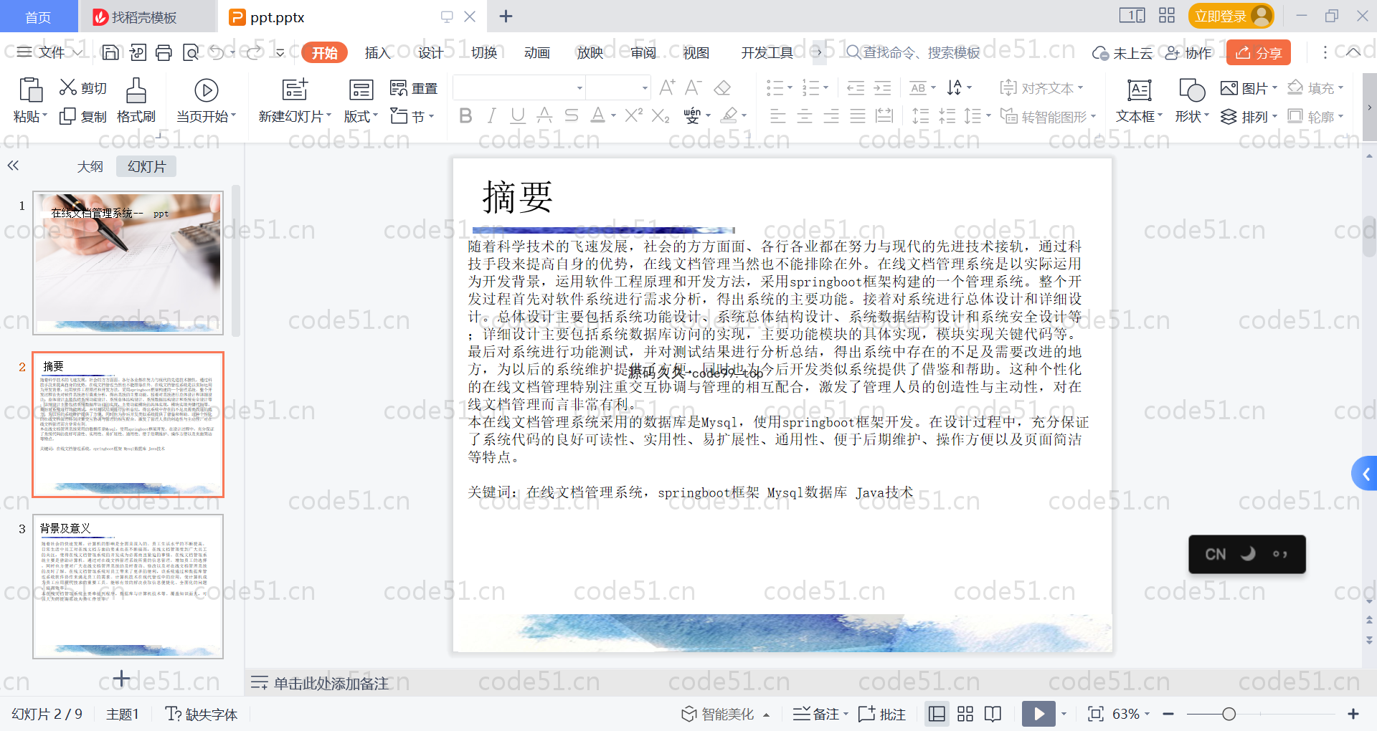This screenshot has width=1377, height=731.
Task: Open the font size dropdown
Action: point(645,88)
